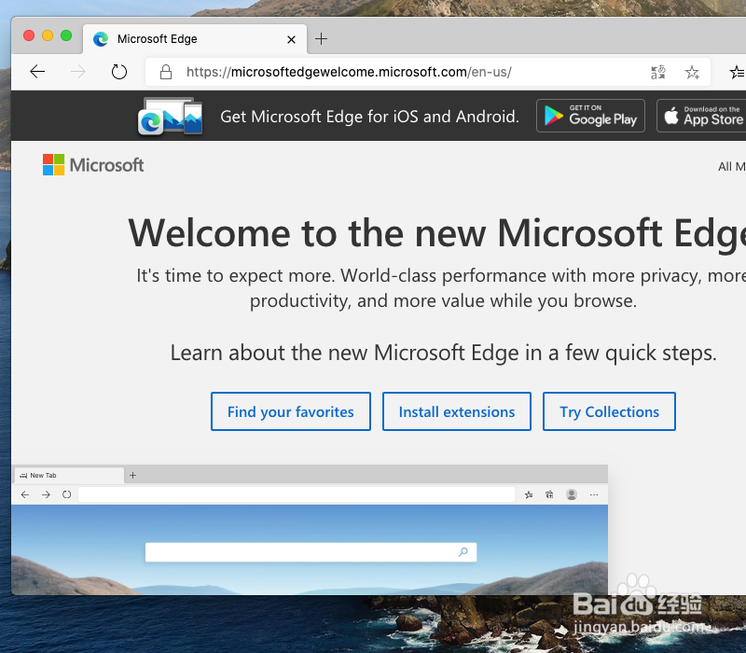746x653 pixels.
Task: Open the favorites list icon at the toolbar edge
Action: pos(738,72)
